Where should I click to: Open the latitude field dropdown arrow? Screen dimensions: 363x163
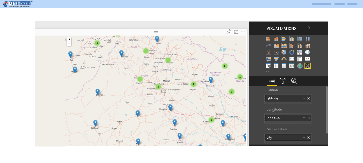[304, 98]
